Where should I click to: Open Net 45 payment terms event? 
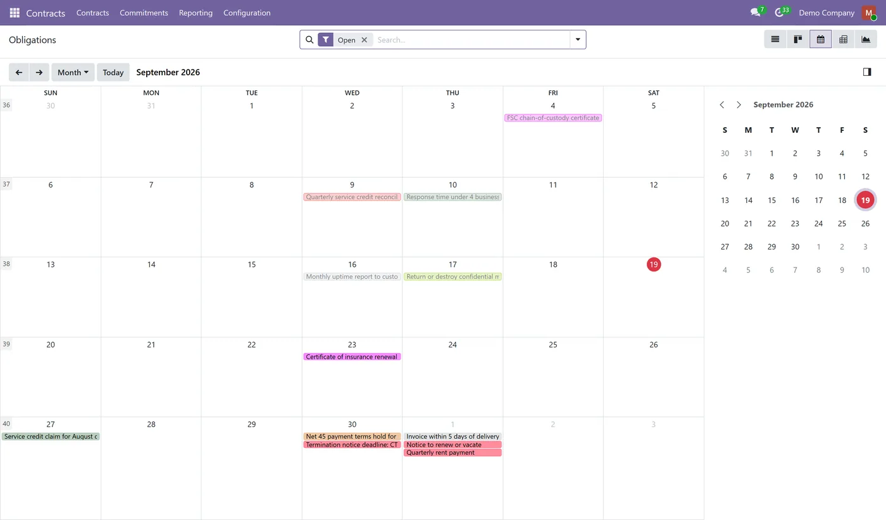(x=352, y=436)
